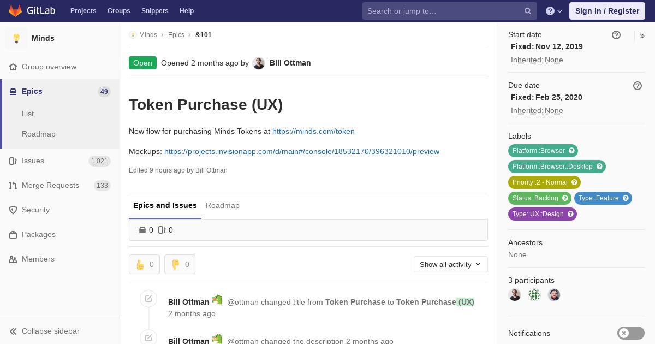655x344 pixels.
Task: Show Start date help icon
Action: 616,35
